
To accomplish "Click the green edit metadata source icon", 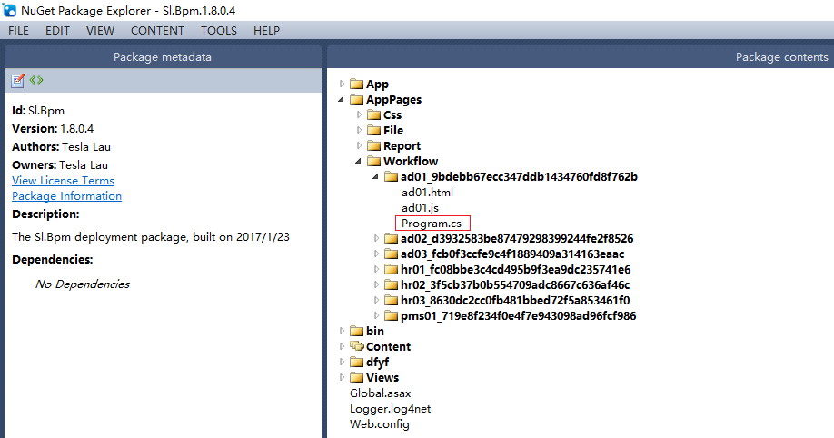I will (36, 80).
